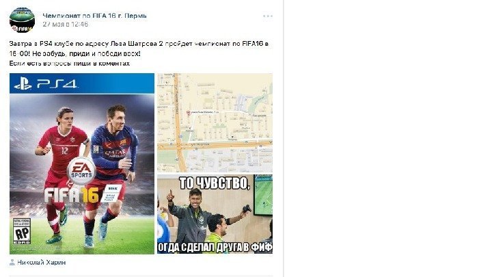
Task: Click the EA Sports round logo
Action: (81, 172)
